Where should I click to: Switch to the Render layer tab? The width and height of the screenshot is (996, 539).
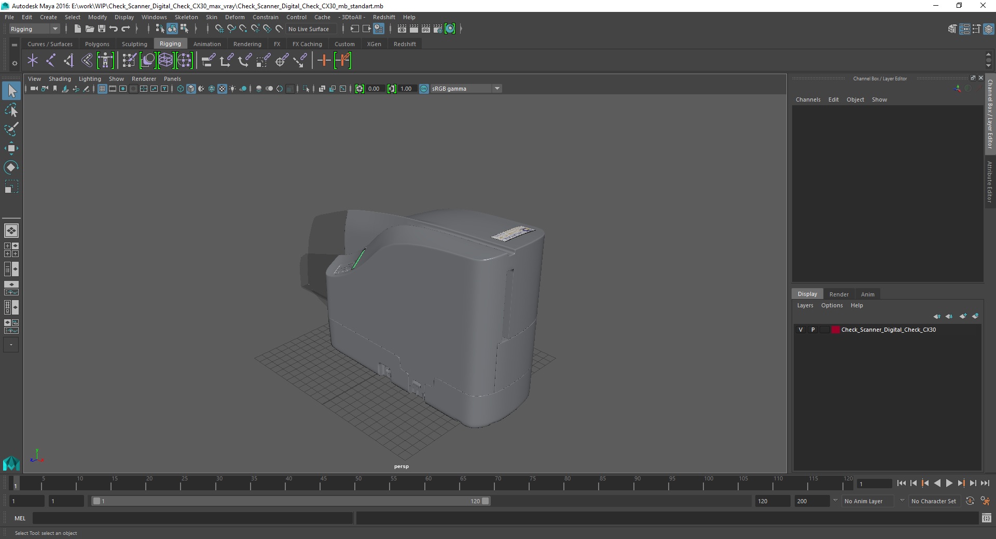[839, 294]
